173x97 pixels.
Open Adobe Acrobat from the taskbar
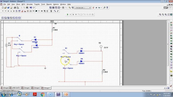point(35,94)
